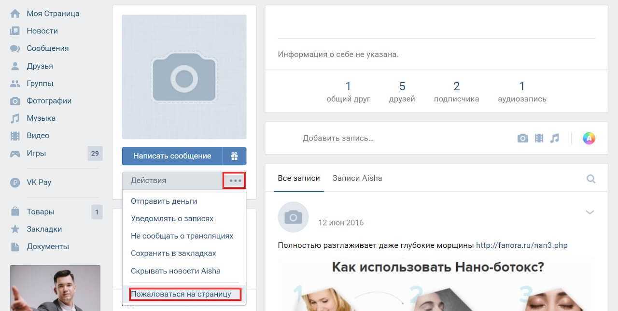
Task: Open the rainbow A poster icon
Action: pyautogui.click(x=589, y=139)
